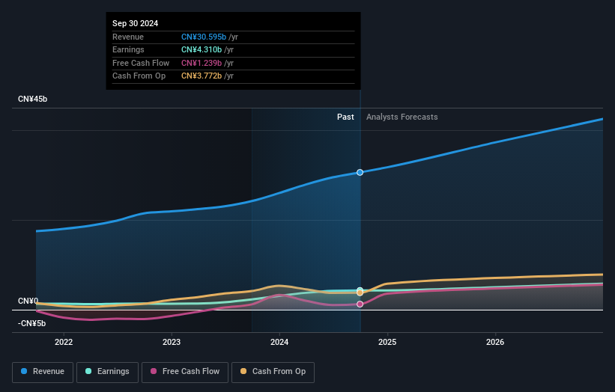Click the CN¥45b y-axis label
This screenshot has width=615, height=392.
tap(32, 99)
